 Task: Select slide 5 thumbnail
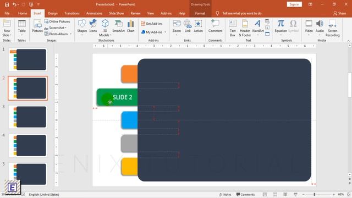click(x=28, y=174)
